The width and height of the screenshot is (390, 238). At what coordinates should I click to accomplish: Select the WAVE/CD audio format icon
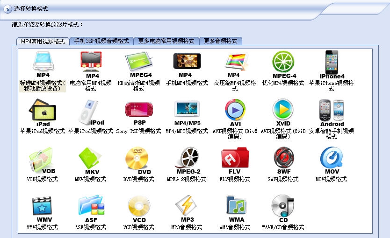tap(283, 209)
